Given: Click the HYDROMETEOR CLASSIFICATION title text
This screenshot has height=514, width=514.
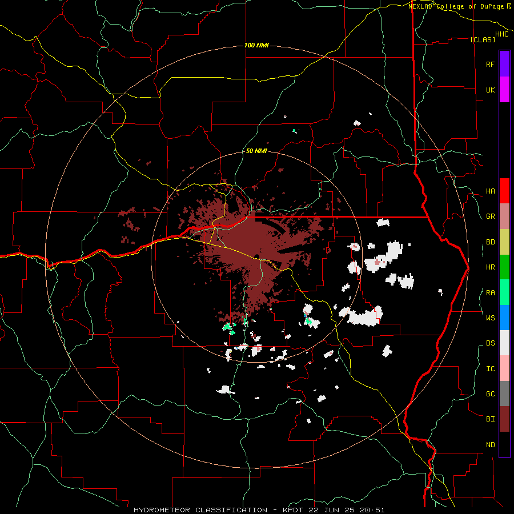Looking at the screenshot, I should tap(200, 510).
